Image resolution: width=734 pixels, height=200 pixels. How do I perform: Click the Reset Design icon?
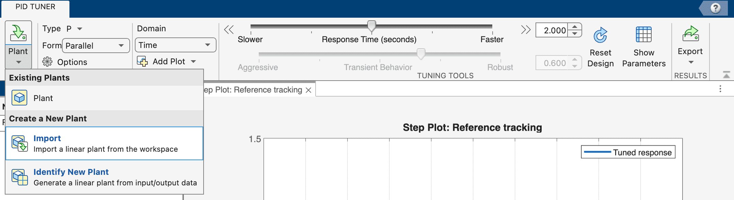pyautogui.click(x=600, y=35)
